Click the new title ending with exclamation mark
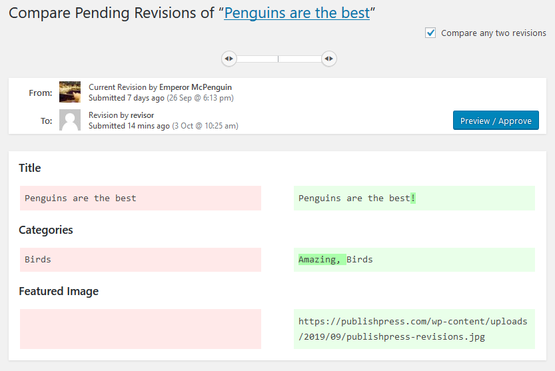The image size is (555, 371). coord(356,198)
